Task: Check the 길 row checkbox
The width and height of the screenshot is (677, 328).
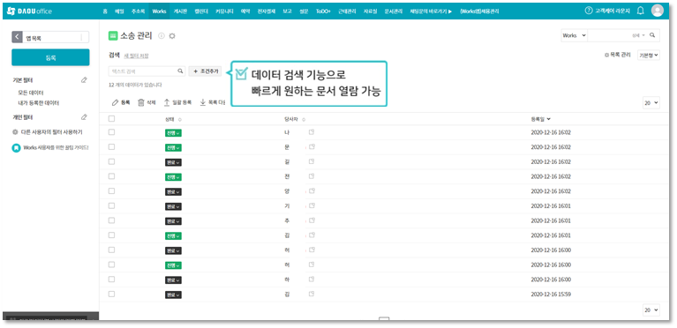Action: (111, 161)
